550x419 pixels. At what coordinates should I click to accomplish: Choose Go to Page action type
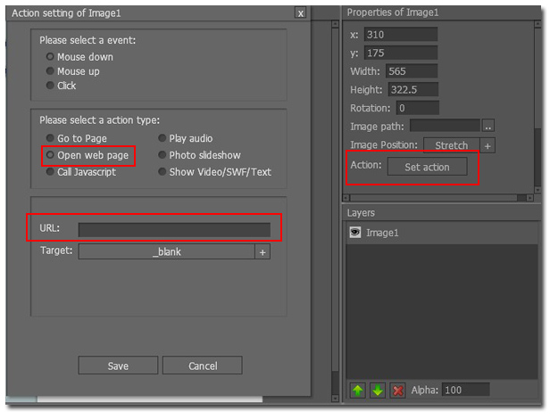(50, 138)
